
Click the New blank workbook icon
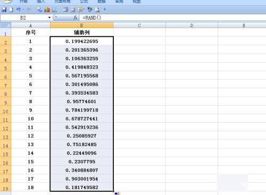point(11,10)
